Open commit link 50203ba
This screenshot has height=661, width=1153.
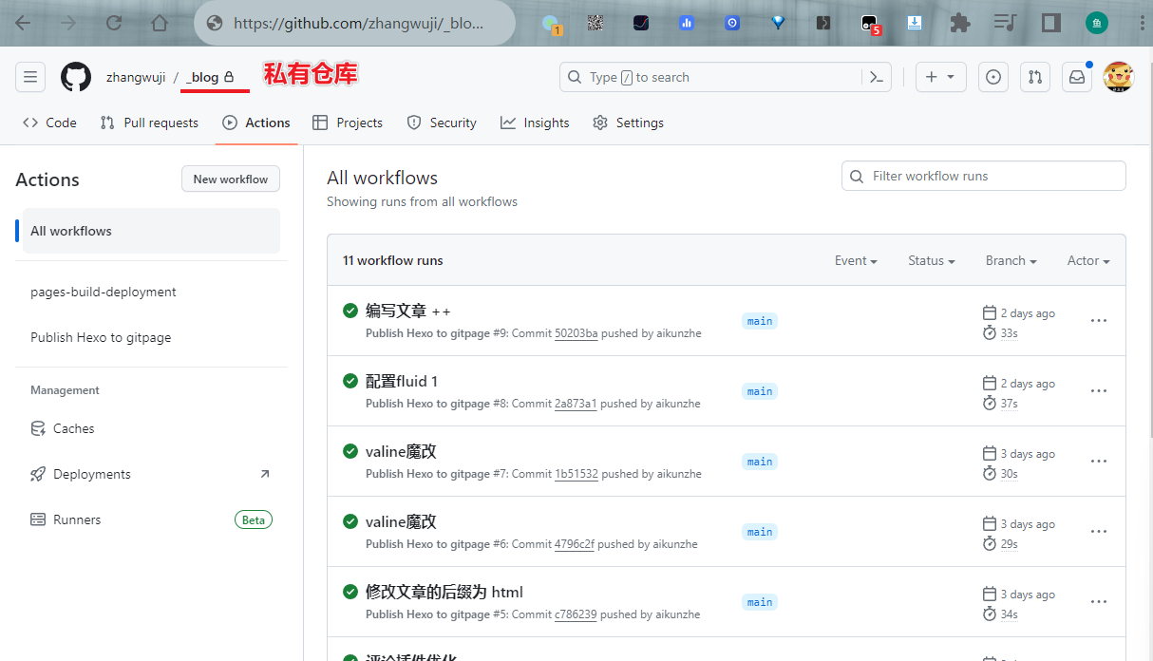(x=576, y=333)
